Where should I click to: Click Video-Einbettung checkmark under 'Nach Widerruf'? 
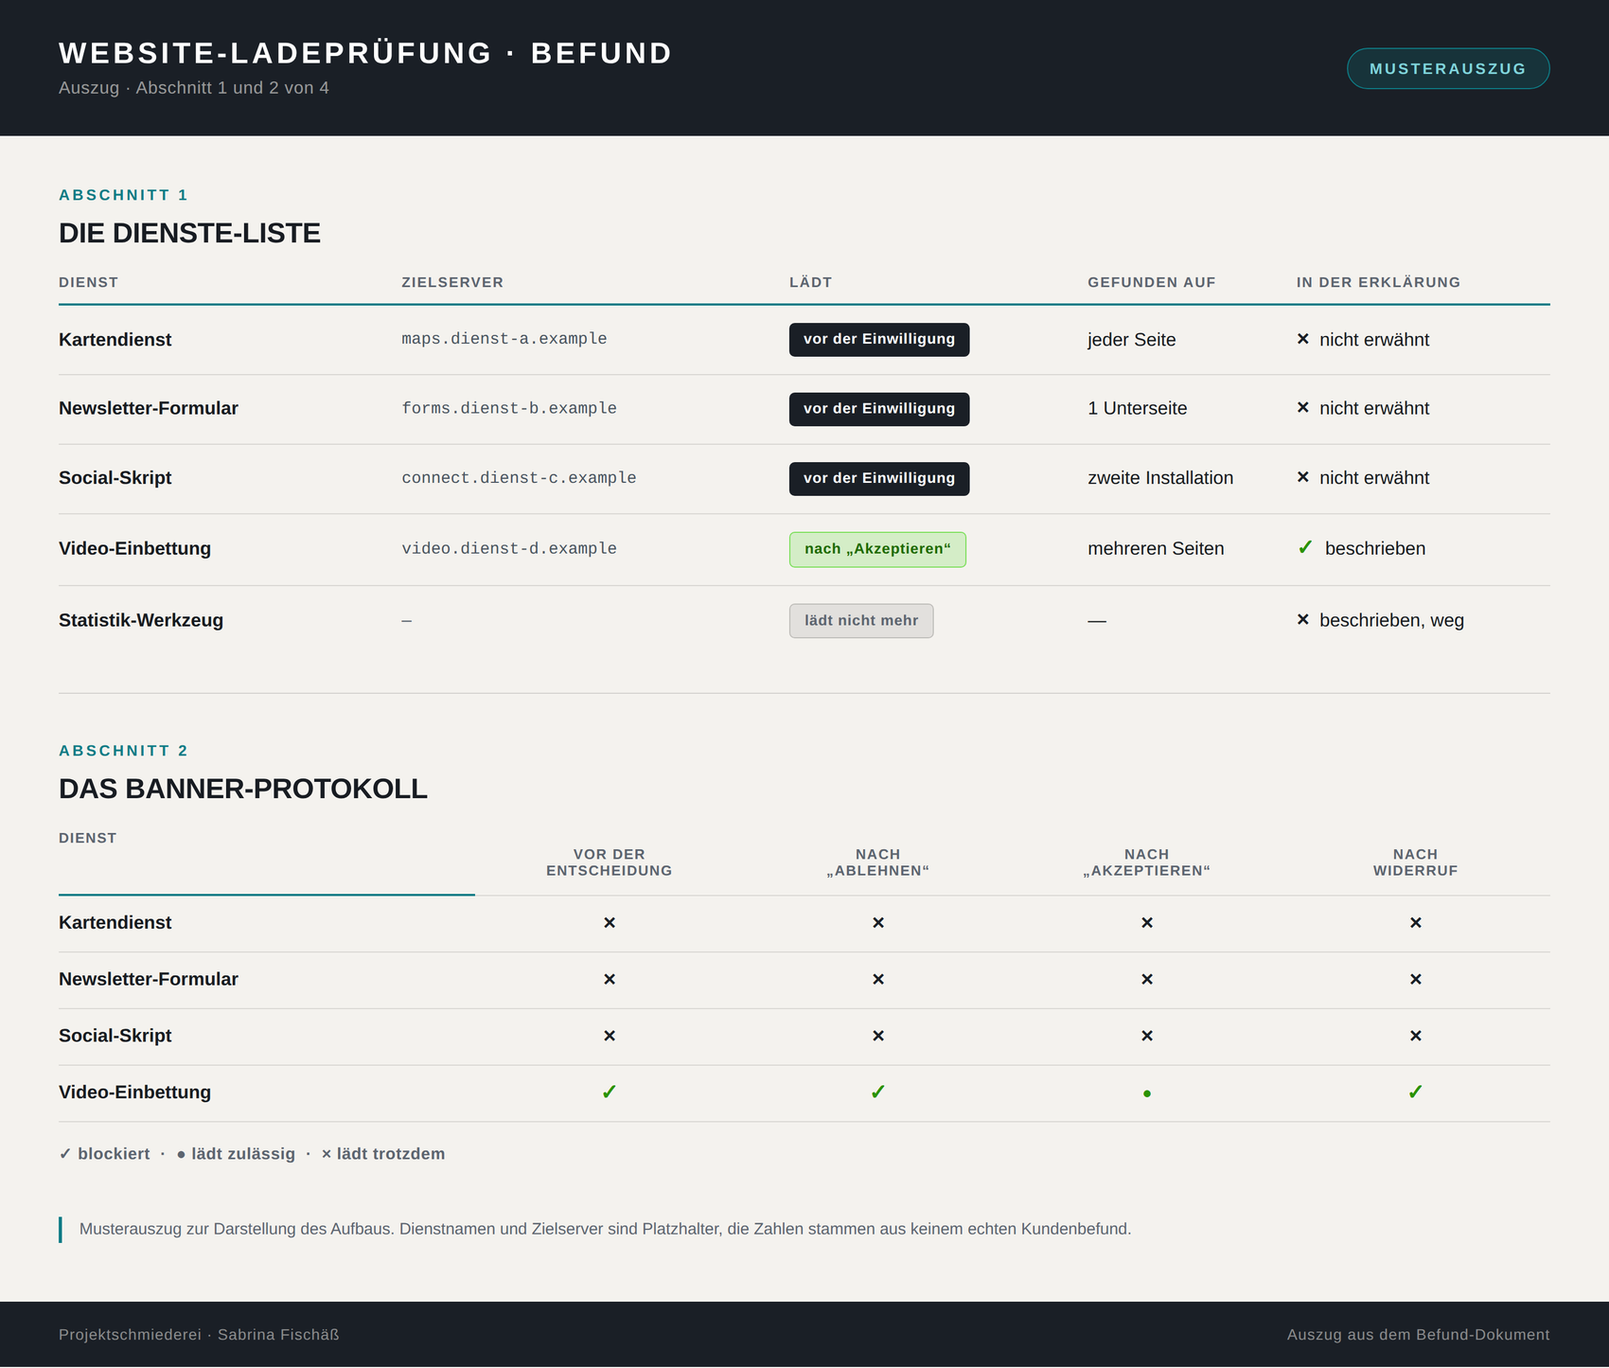(x=1416, y=1093)
